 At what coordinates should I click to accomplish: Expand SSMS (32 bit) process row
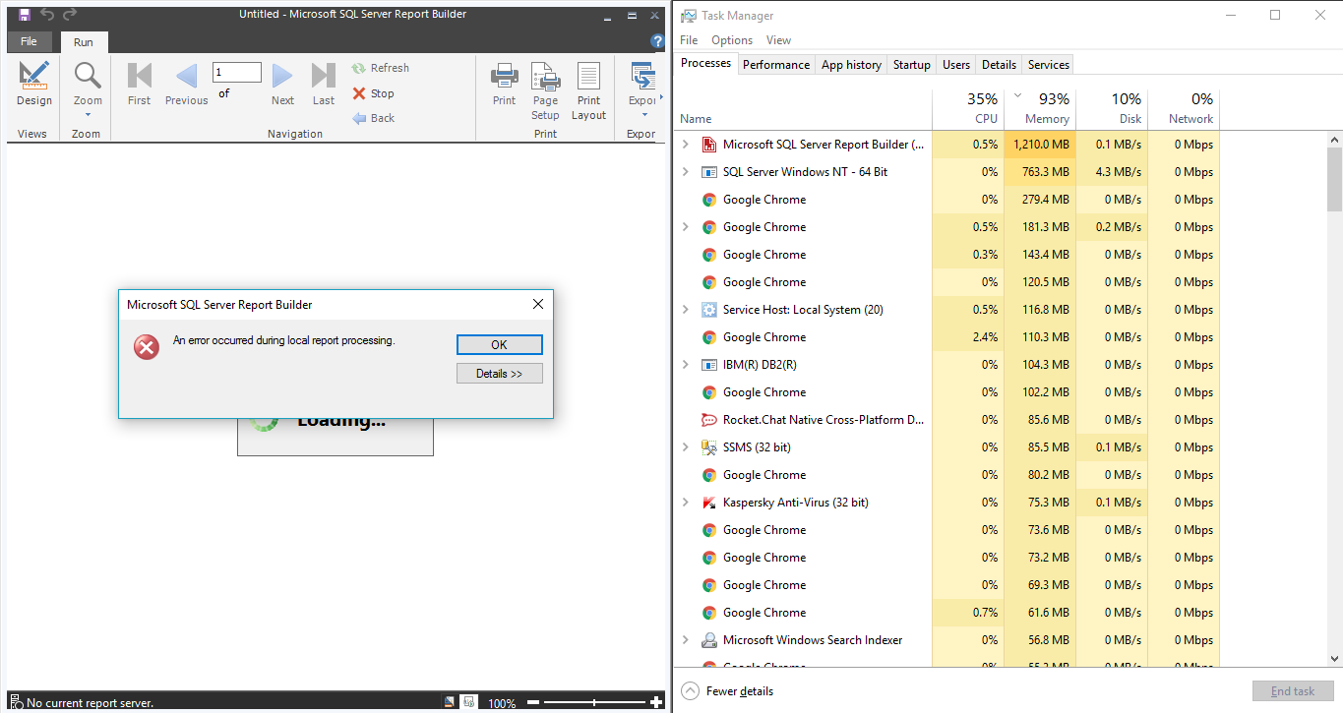click(686, 447)
